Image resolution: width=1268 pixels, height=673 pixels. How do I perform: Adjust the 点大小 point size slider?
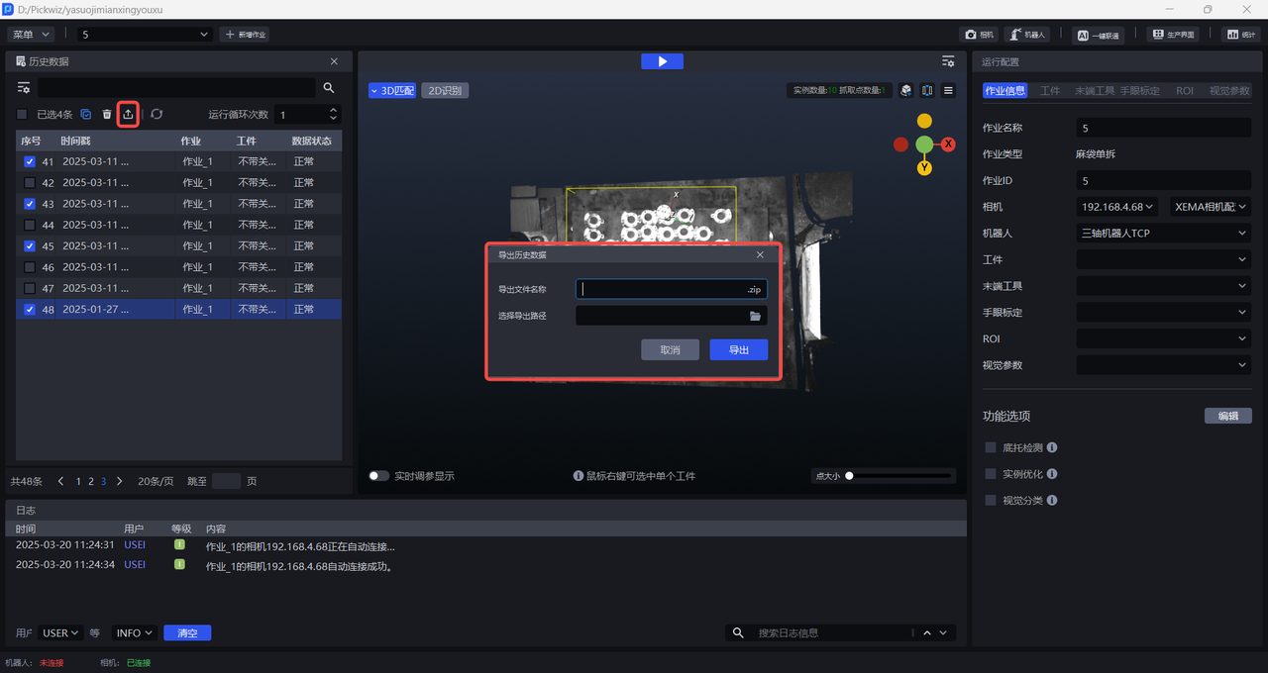849,476
